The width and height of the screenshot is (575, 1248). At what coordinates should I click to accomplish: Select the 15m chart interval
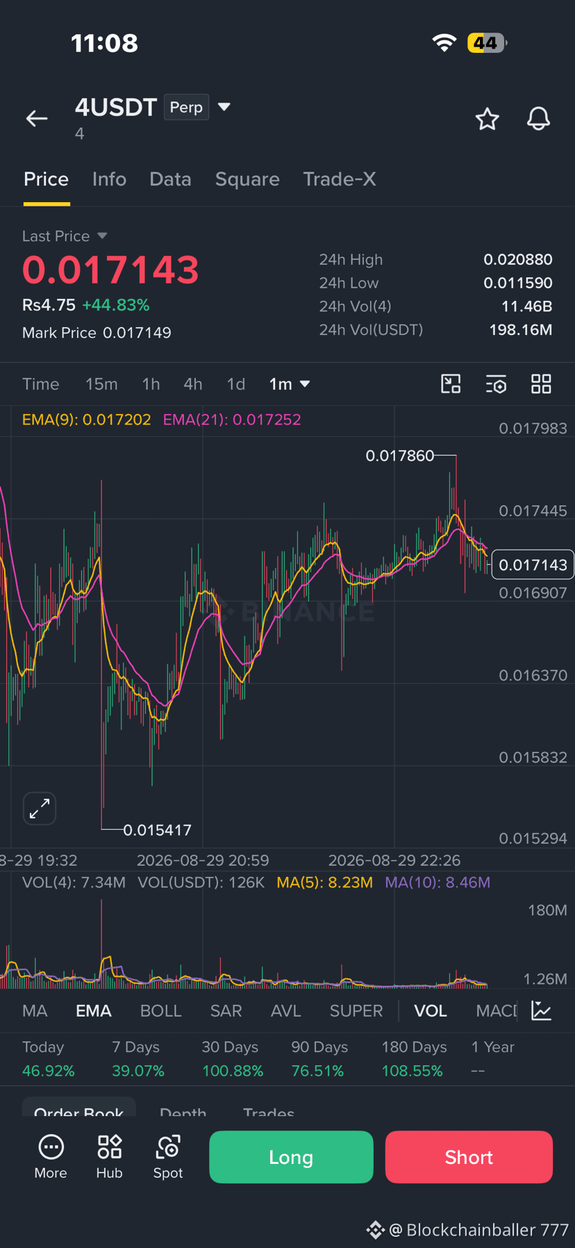click(101, 384)
